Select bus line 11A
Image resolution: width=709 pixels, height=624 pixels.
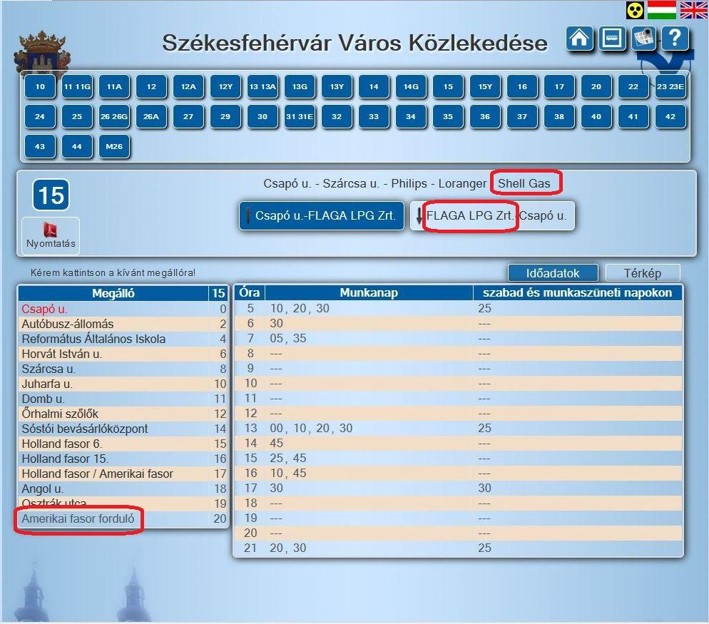(114, 86)
